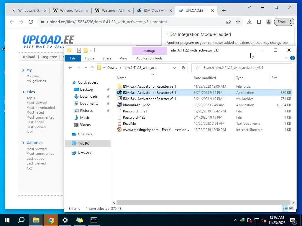
Task: Close the UPLOAD.EE tab
Action: (x=212, y=11)
